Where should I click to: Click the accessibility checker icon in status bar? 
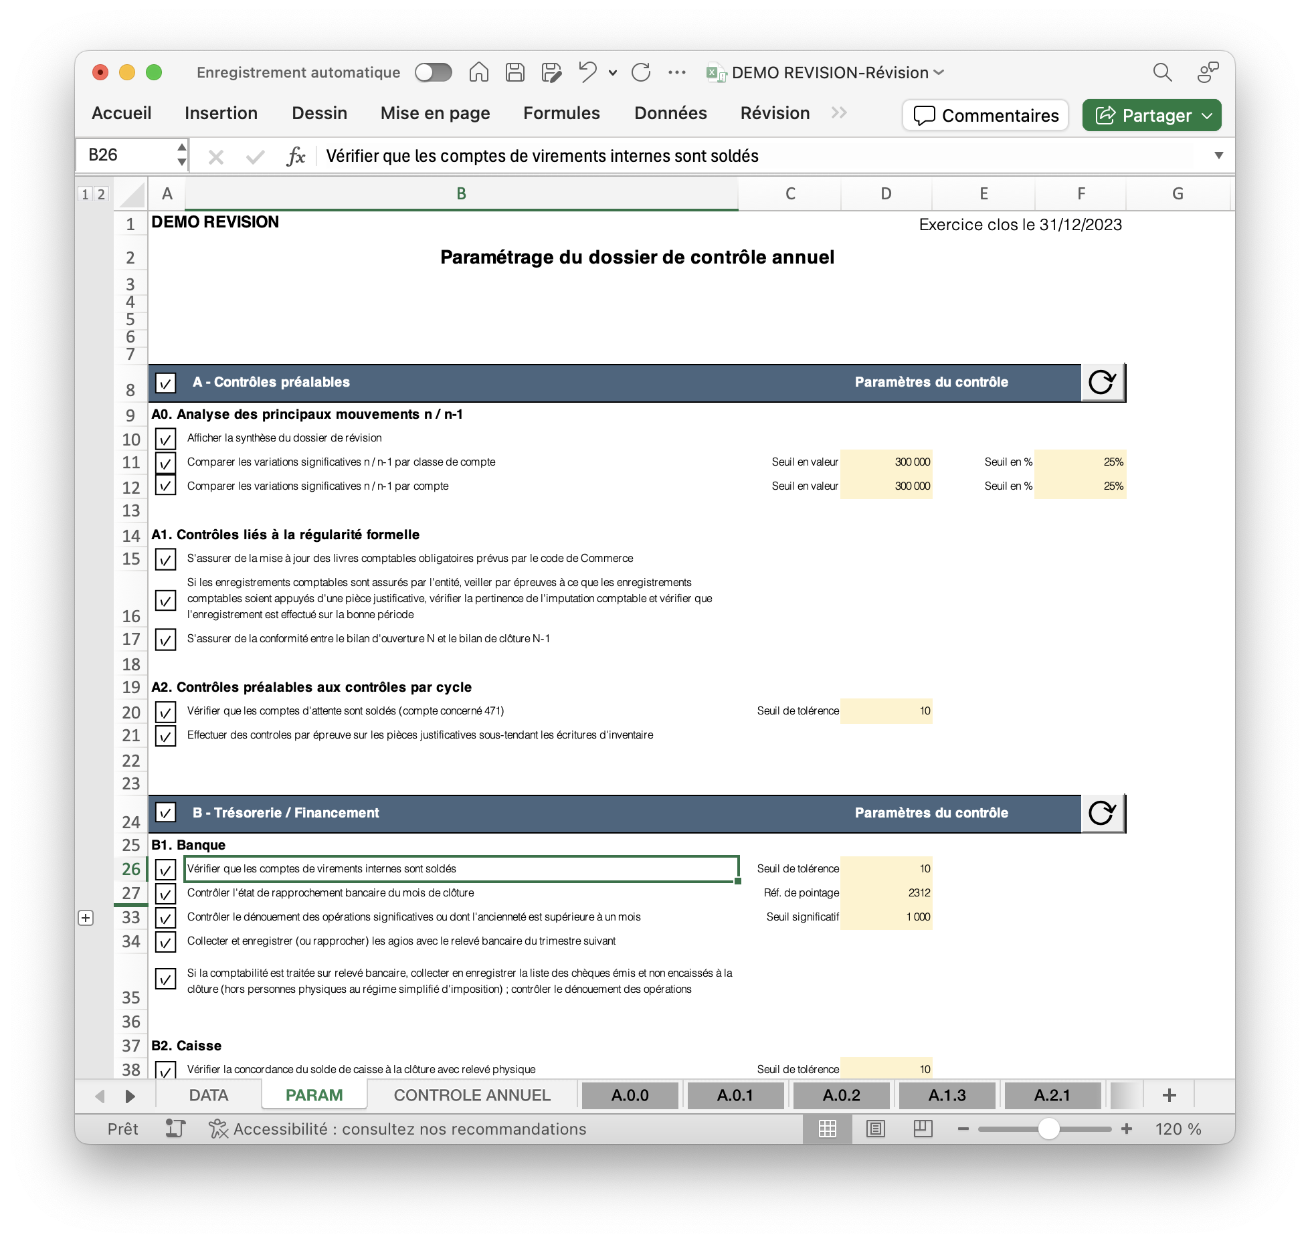pos(218,1129)
